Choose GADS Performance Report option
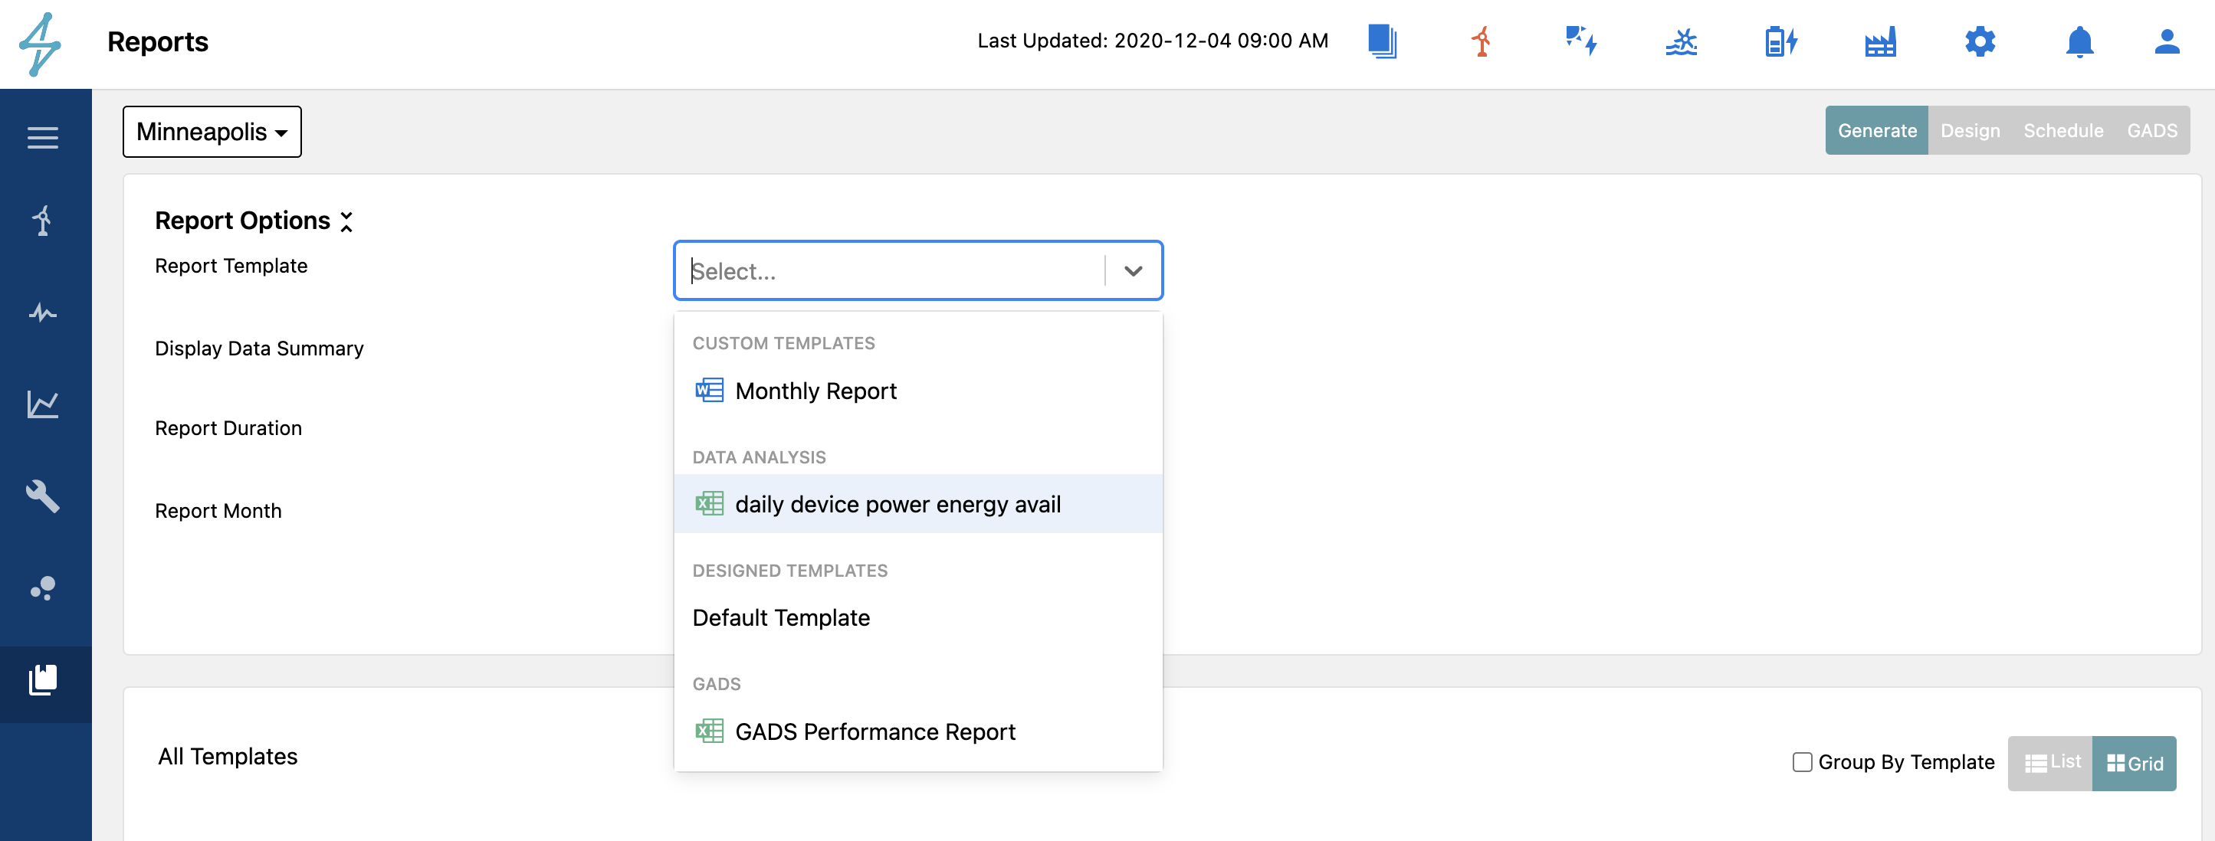 [x=875, y=731]
